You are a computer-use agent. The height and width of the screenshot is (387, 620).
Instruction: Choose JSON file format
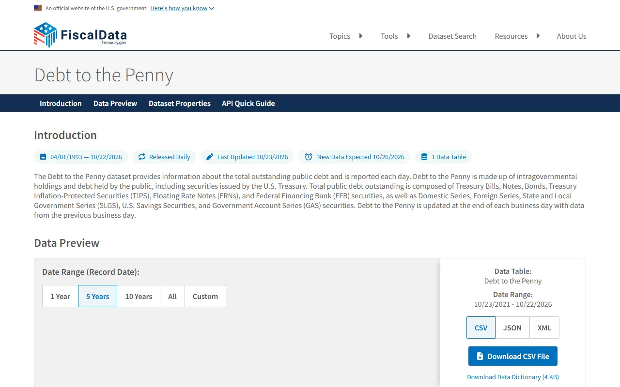pos(512,327)
